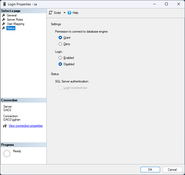
Task: Click the Login Properties server icon
Action: (5, 4)
